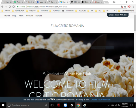
Task: Launch TeamViewer from the taskbar
Action: 65,105
